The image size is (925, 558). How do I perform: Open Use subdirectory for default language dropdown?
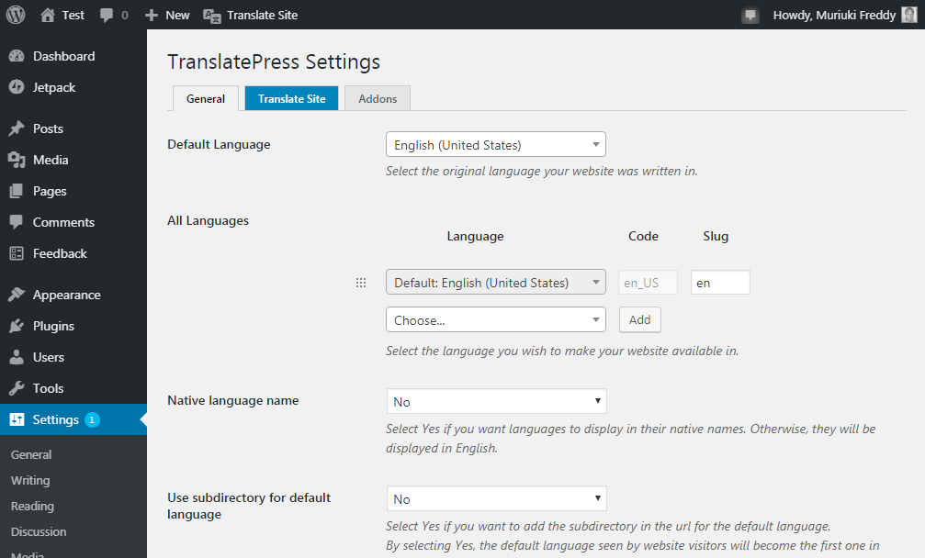496,498
